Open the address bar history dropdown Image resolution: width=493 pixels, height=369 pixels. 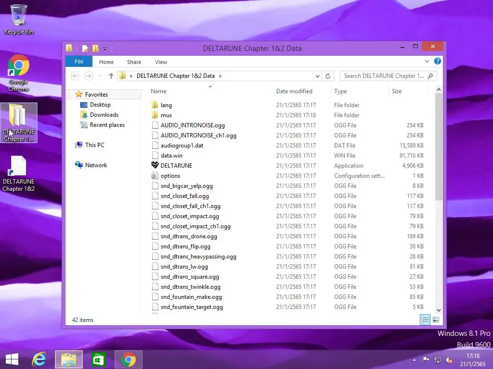(x=317, y=76)
